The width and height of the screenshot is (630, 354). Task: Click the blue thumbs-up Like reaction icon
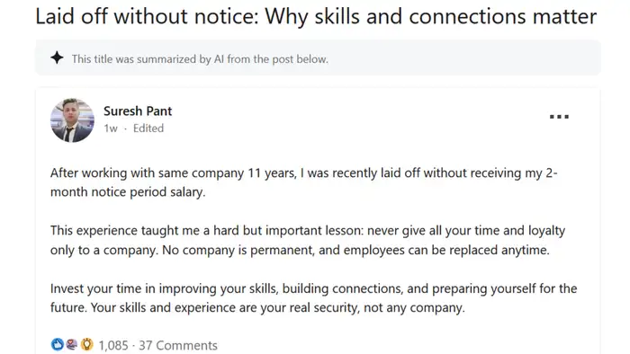click(57, 344)
